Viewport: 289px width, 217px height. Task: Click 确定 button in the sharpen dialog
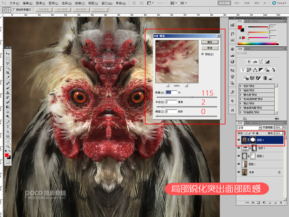pyautogui.click(x=210, y=42)
